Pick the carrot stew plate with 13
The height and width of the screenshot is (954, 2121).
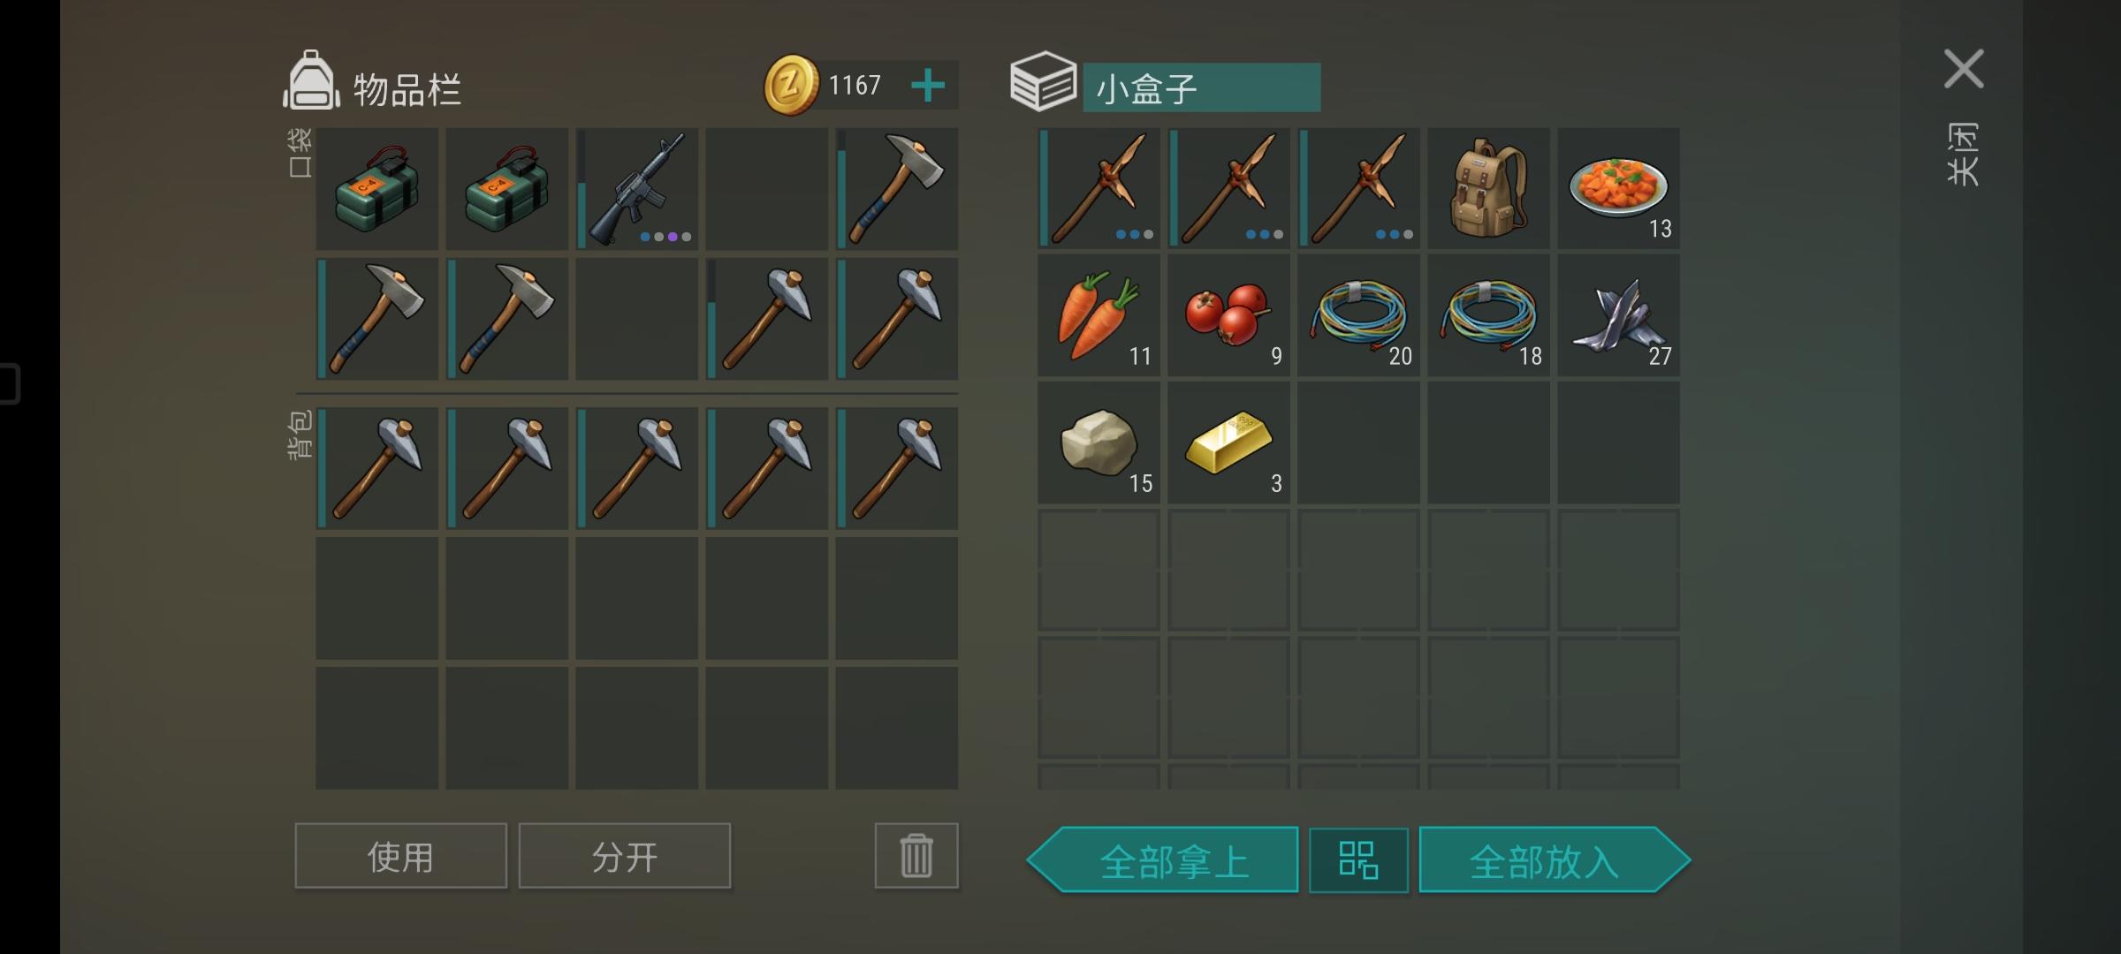point(1619,189)
